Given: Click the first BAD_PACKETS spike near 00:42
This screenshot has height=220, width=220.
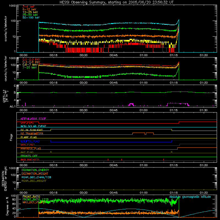Looking at the screenshot, I should pyautogui.click(x=108, y=159).
